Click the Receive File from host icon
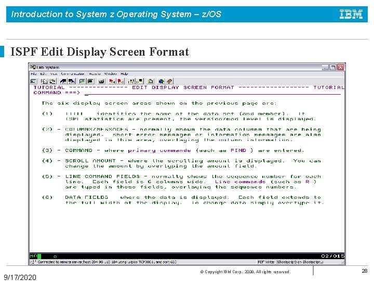374x281 pixels. coord(71,81)
